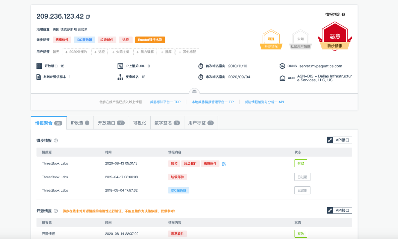Select 末次域名指向 date 2020/09/04
The width and height of the screenshot is (398, 239).
(239, 77)
